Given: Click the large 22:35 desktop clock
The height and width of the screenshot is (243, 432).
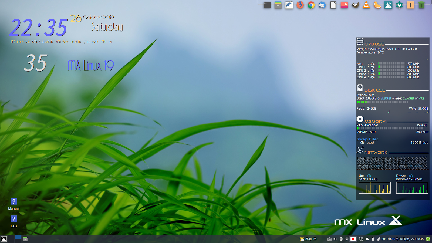Looking at the screenshot, I should click(38, 28).
